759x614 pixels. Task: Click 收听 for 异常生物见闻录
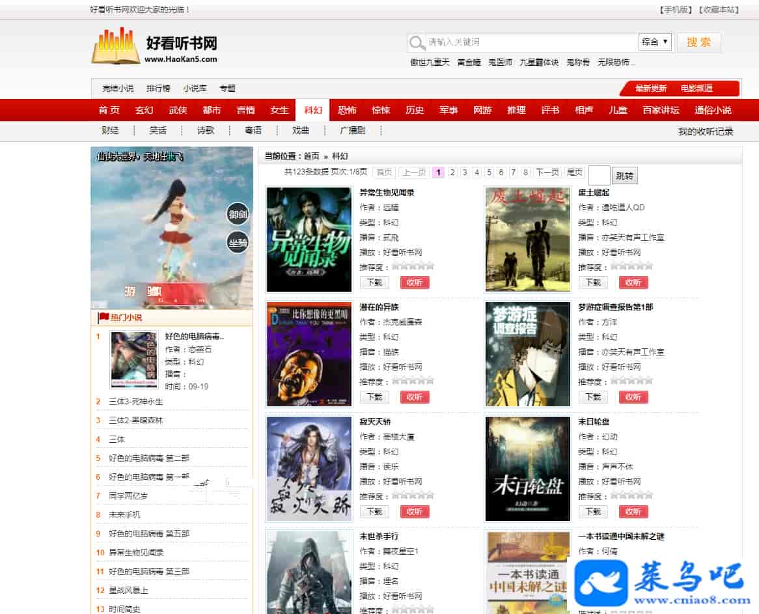click(x=415, y=283)
